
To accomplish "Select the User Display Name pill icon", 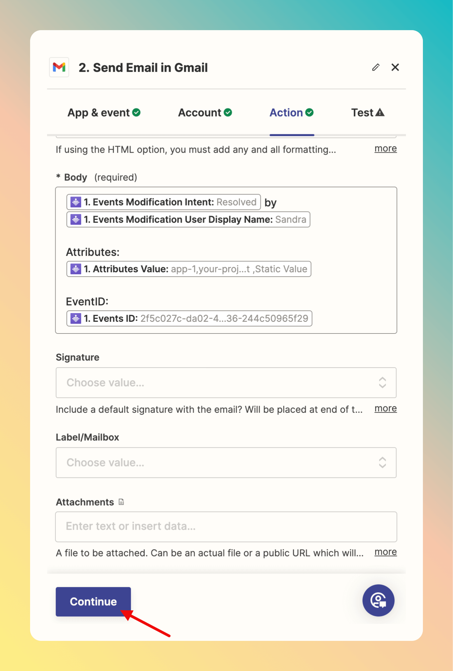I will click(x=76, y=219).
